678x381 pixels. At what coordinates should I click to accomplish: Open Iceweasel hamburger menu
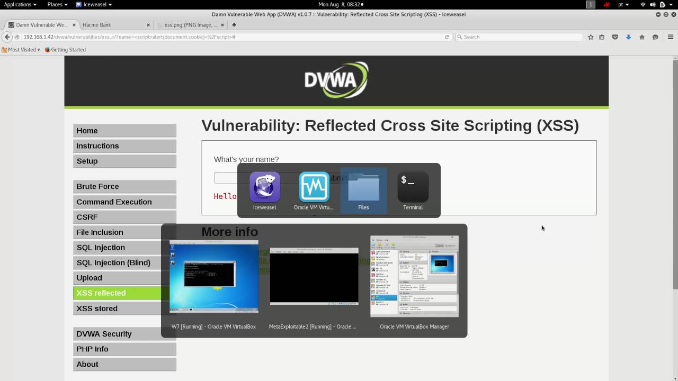(x=670, y=37)
